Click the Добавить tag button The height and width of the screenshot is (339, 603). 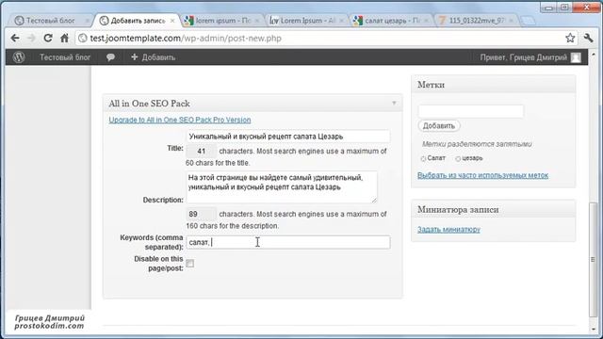point(439,125)
